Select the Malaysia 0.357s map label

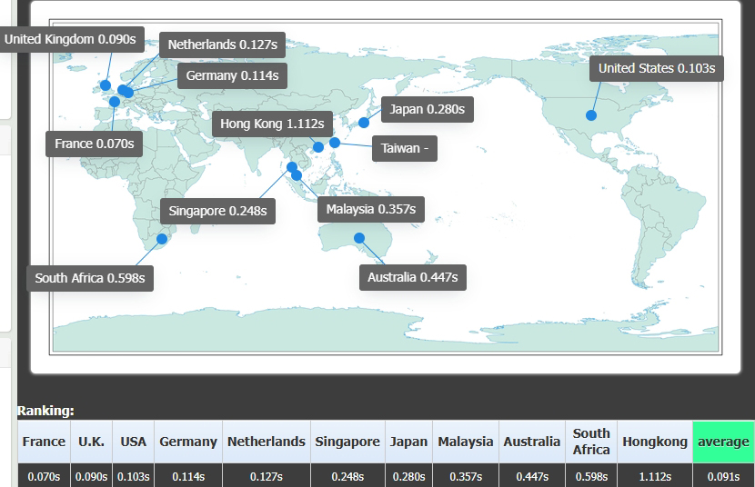(371, 209)
